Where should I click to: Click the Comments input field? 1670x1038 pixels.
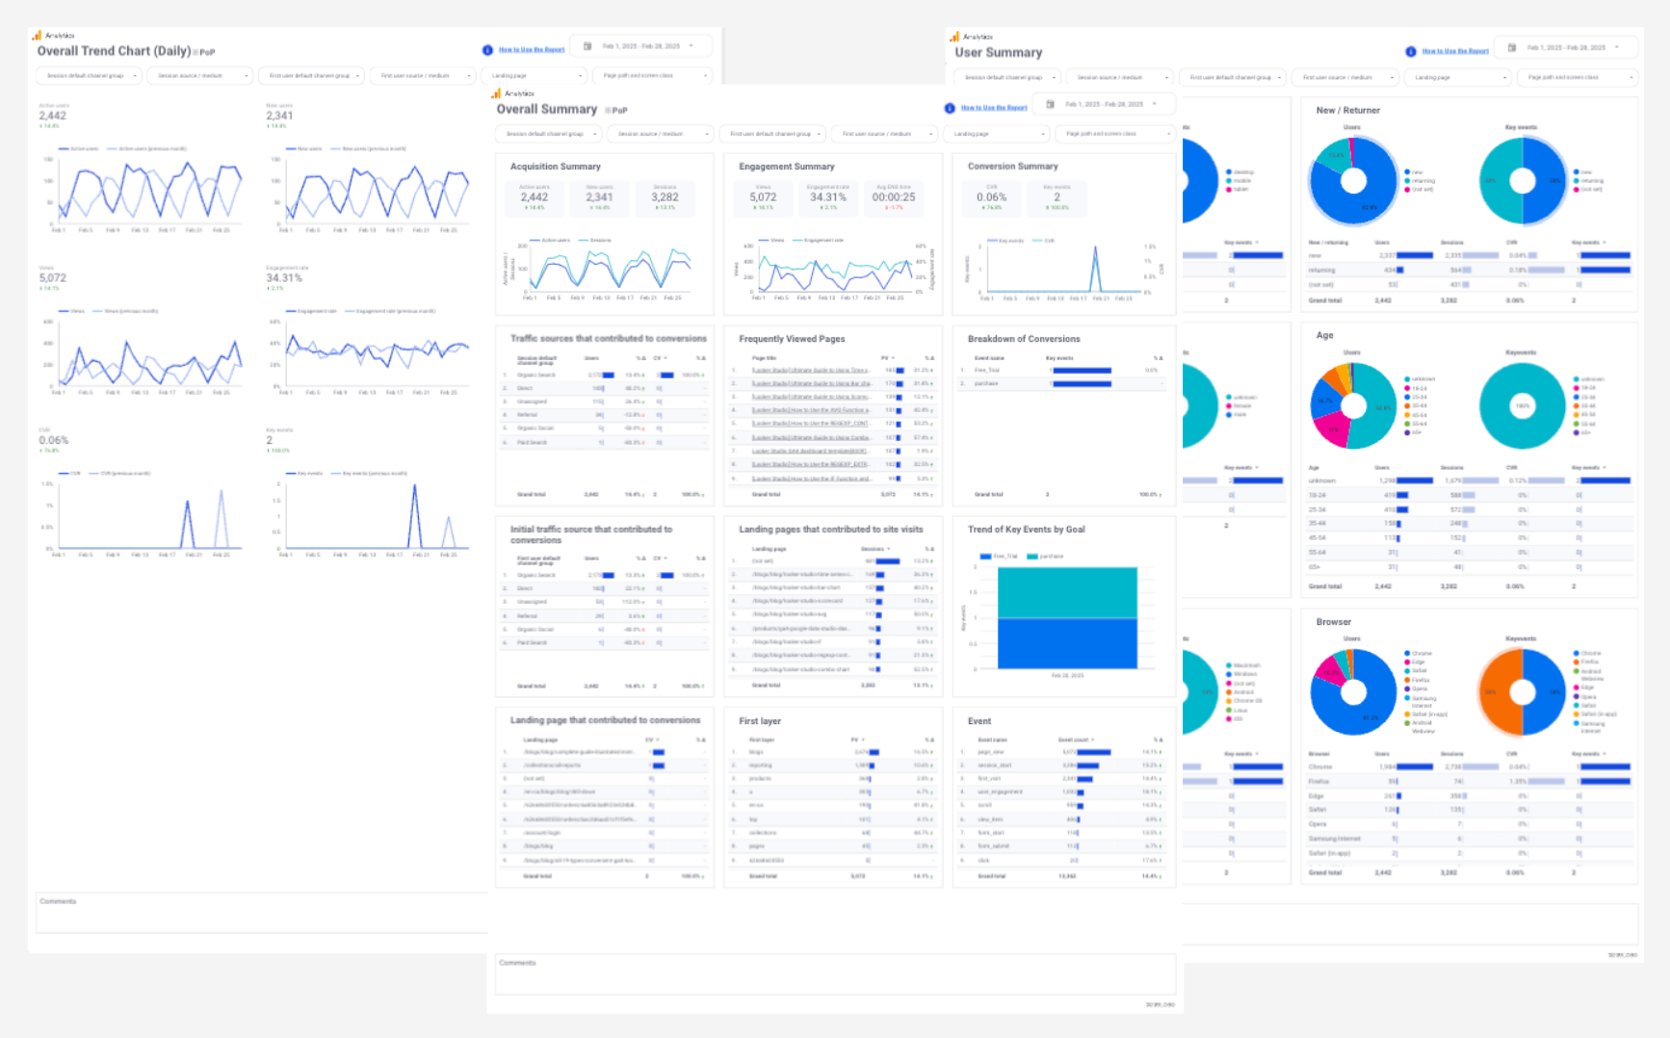point(833,975)
